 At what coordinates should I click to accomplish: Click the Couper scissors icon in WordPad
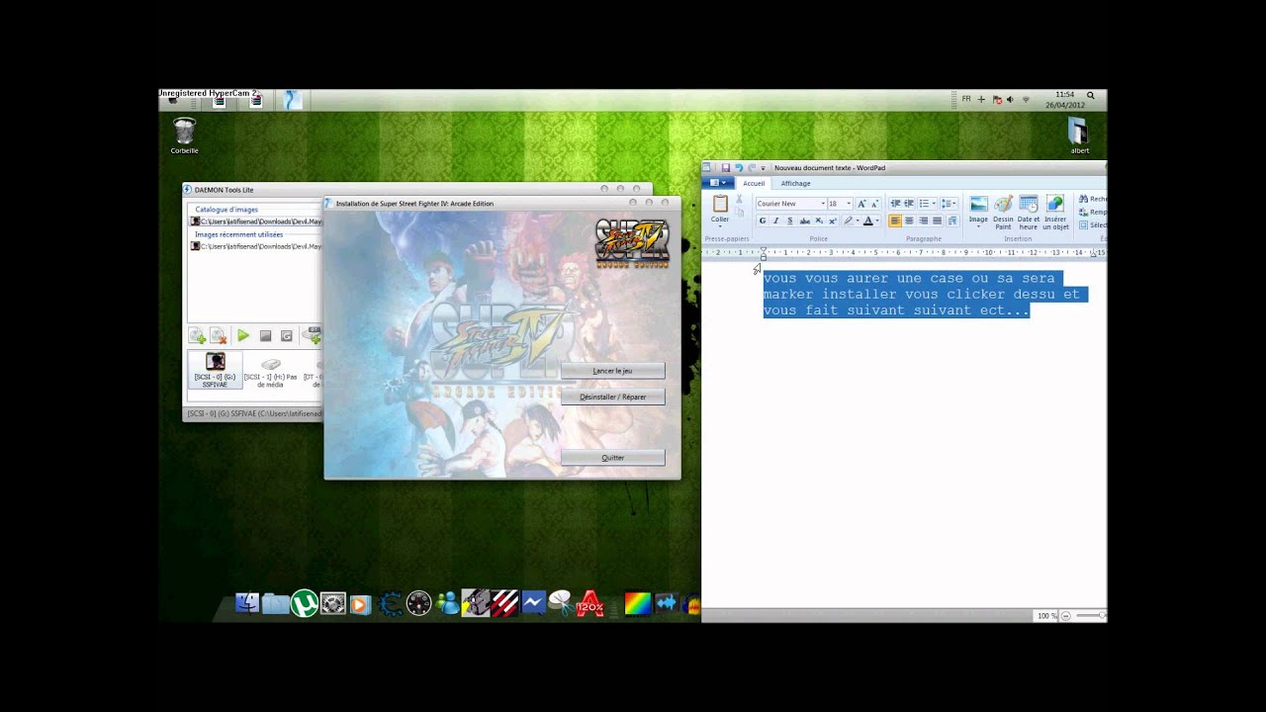point(739,199)
